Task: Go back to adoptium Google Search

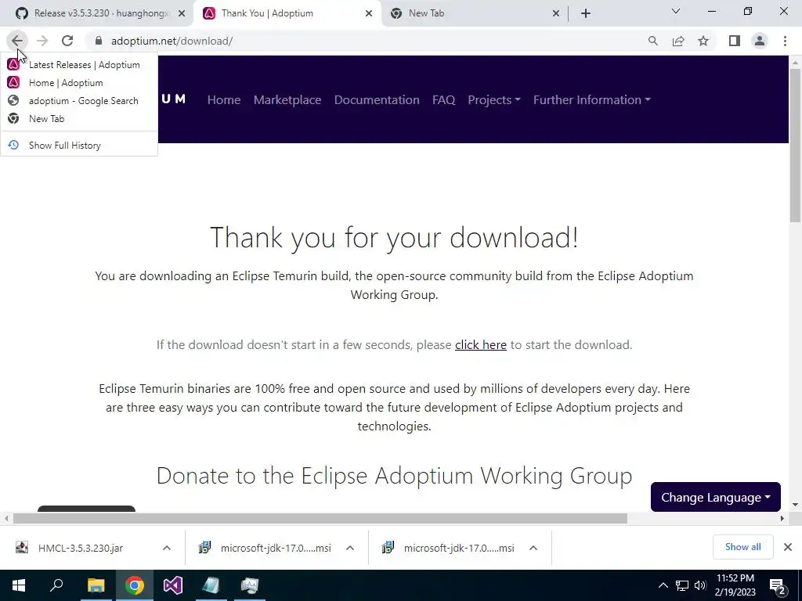Action: tap(79, 101)
